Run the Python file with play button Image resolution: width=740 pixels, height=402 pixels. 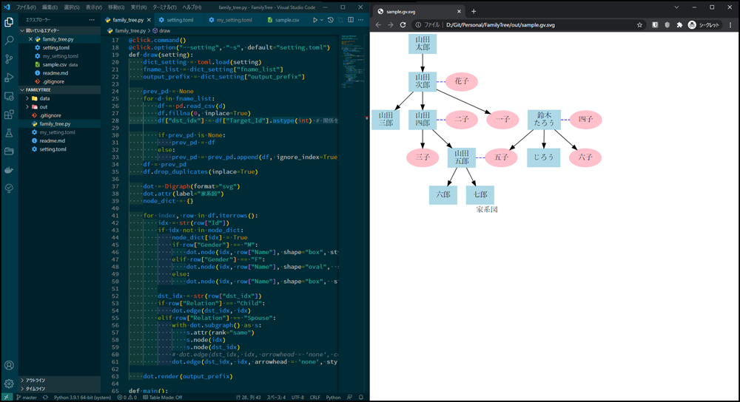[x=314, y=20]
